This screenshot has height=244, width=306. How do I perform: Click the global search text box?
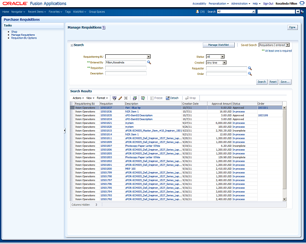coord(276,11)
